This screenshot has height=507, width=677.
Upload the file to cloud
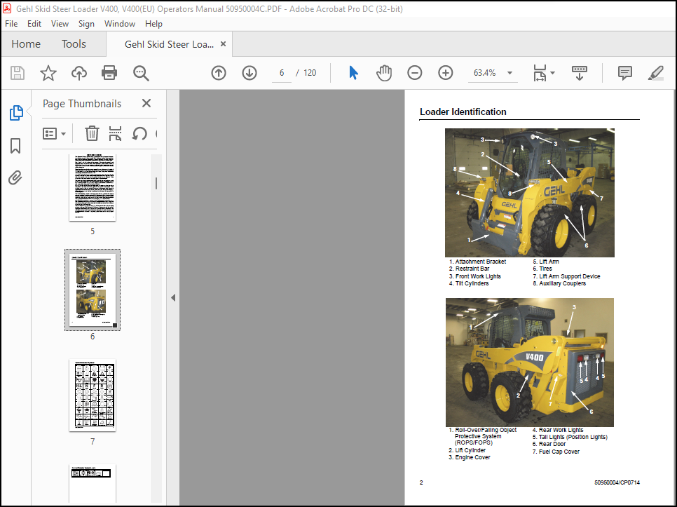point(79,73)
